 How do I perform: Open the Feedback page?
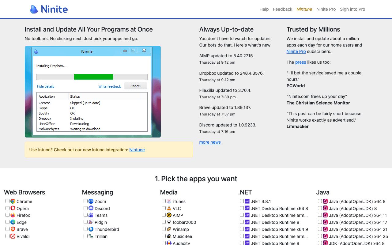(283, 9)
